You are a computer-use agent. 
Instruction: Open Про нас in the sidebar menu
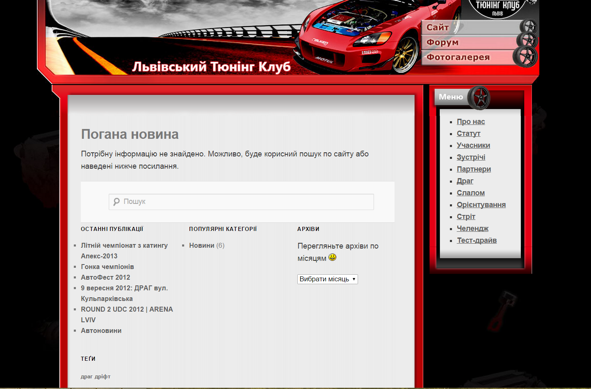(471, 122)
